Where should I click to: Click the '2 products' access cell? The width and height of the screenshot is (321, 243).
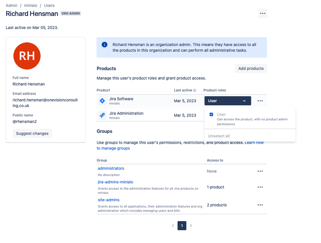217,205
